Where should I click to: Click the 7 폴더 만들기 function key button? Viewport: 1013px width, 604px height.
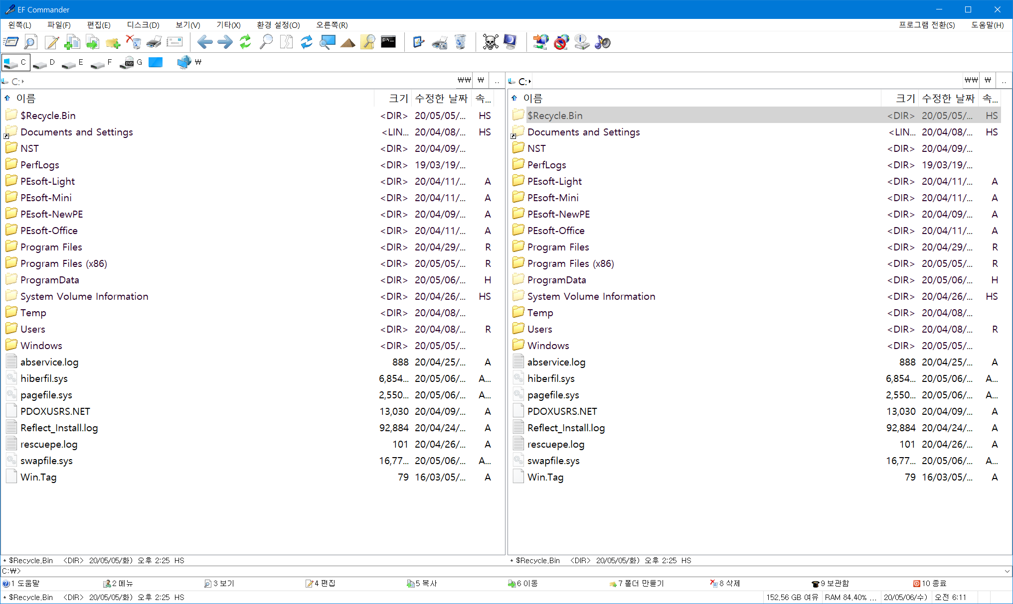point(637,584)
